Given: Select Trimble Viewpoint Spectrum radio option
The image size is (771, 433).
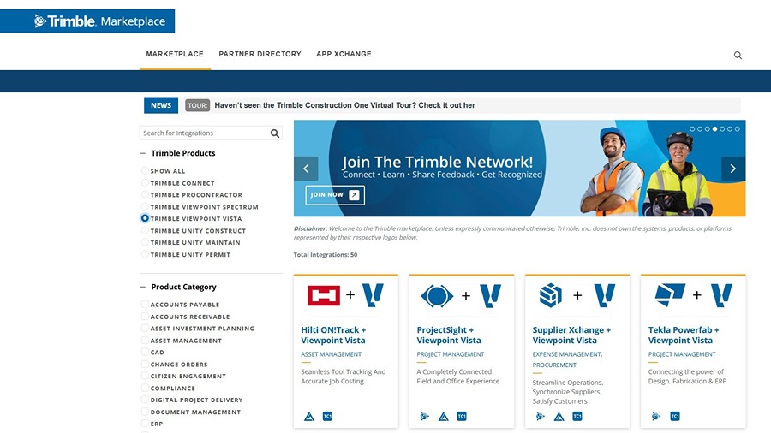Looking at the screenshot, I should (145, 207).
